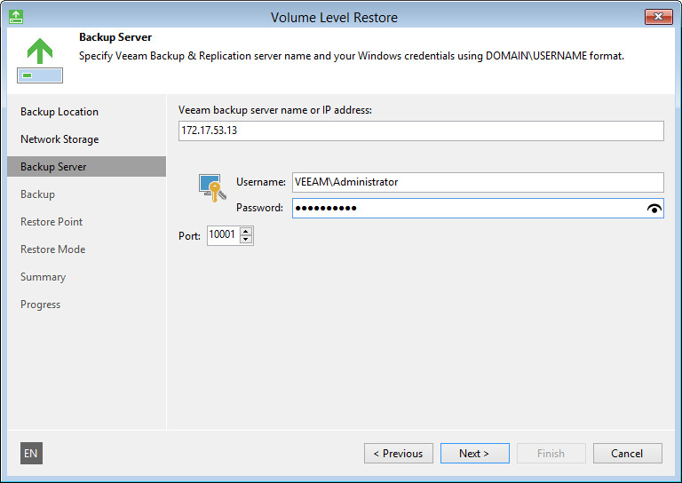Click the backup server IP address field

pos(421,131)
